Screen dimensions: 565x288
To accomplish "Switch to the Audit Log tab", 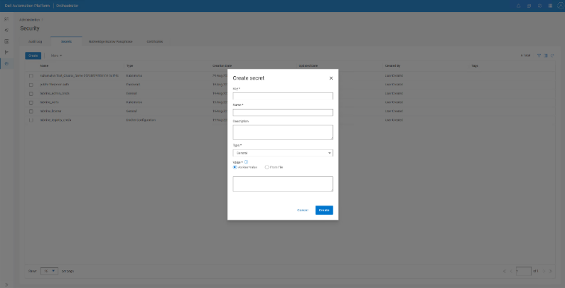I will coord(36,42).
